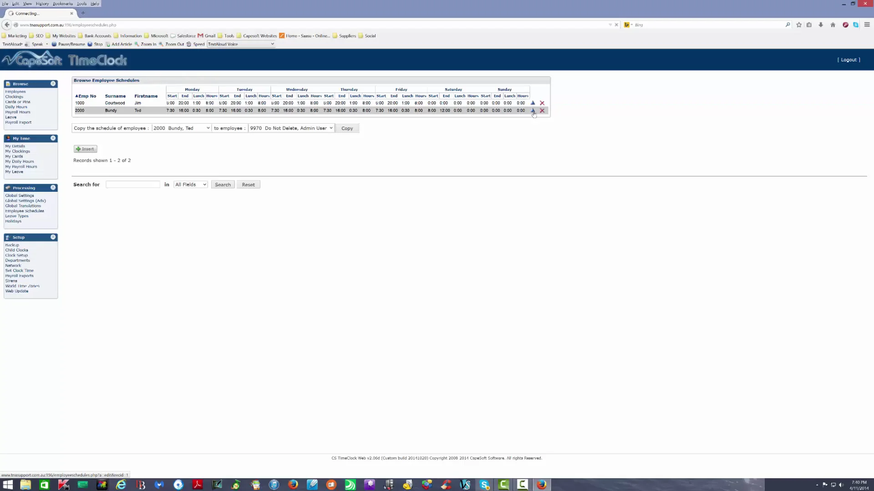Open Holidays under Processing
This screenshot has width=874, height=491.
point(13,221)
